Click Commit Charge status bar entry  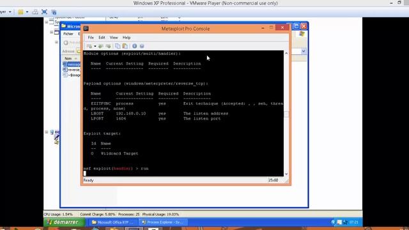[98, 215]
